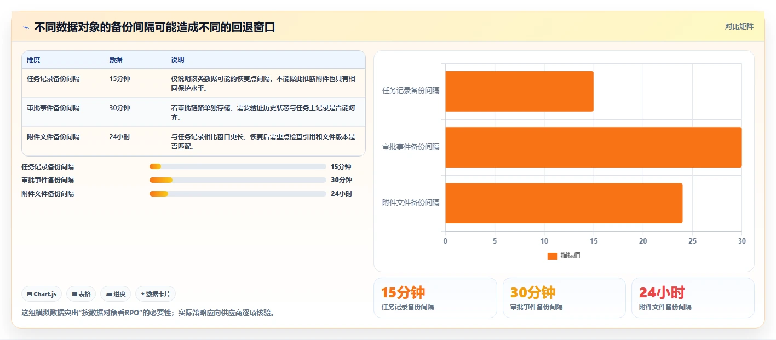Open the 30分钟 data card
This screenshot has height=340, width=776.
pos(564,298)
